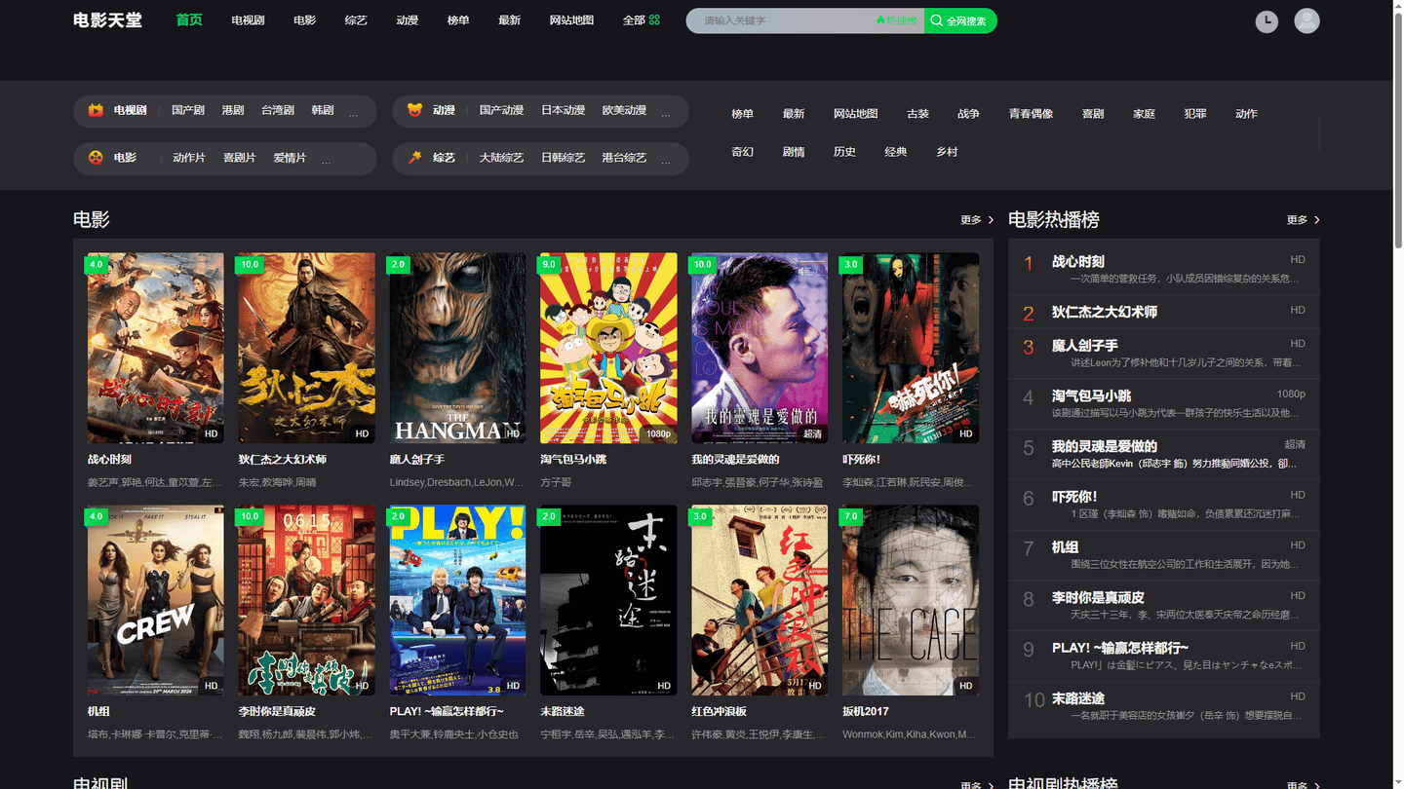The width and height of the screenshot is (1404, 789).
Task: Open the CREW 机组 movie poster
Action: 155,600
